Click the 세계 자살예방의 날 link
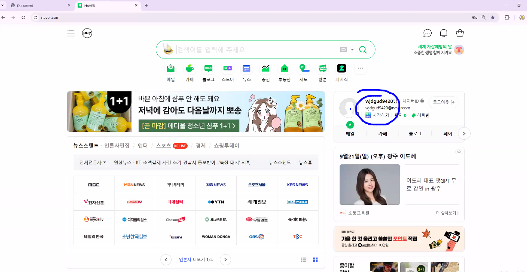Viewport: 527px width, 272px height. [x=434, y=47]
